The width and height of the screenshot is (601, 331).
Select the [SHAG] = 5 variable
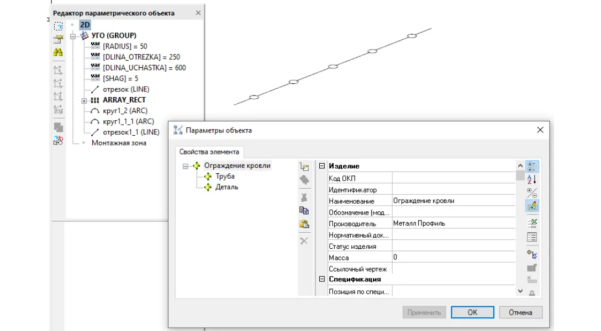120,78
